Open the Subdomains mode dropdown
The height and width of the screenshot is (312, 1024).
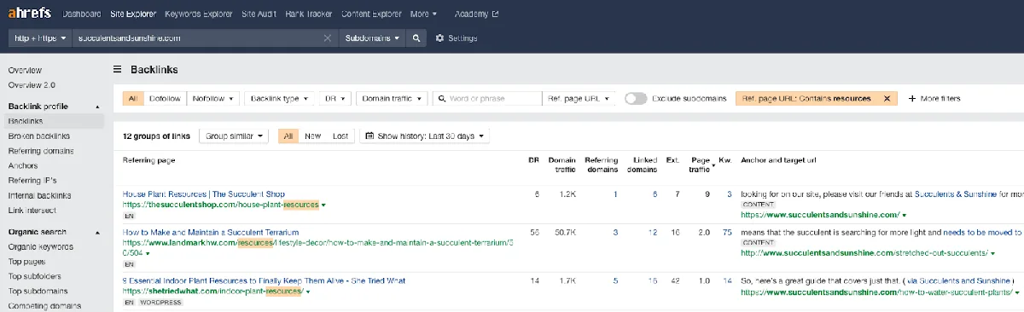point(372,38)
